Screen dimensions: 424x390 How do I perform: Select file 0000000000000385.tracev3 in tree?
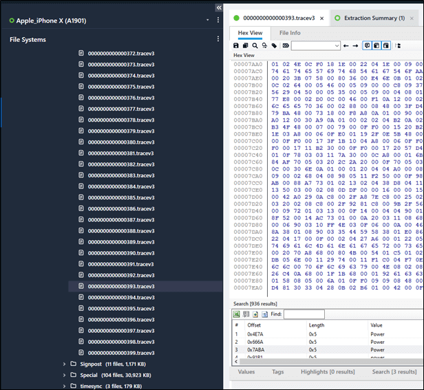click(x=120, y=198)
